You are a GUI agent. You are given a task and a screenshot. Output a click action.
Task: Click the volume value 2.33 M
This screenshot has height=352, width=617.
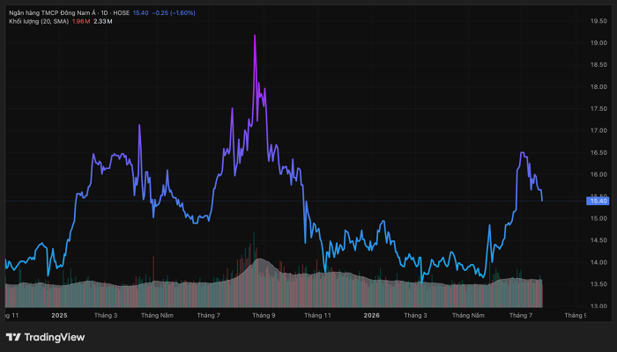pyautogui.click(x=103, y=21)
